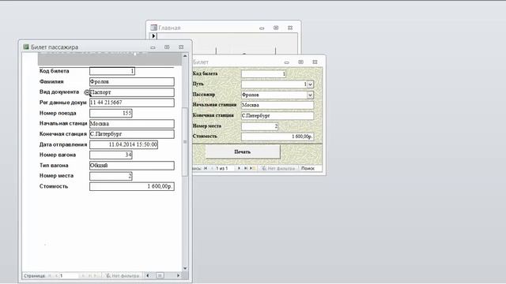The image size is (506, 284).
Task: Click Дата отправления value 11.04.2014 15:50:00
Action: 123,144
